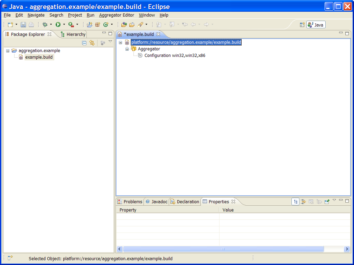
Task: Click the Search flashlight toolbar icon
Action: tap(140, 24)
